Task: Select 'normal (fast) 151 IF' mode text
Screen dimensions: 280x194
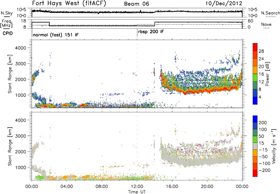Action: (x=56, y=35)
